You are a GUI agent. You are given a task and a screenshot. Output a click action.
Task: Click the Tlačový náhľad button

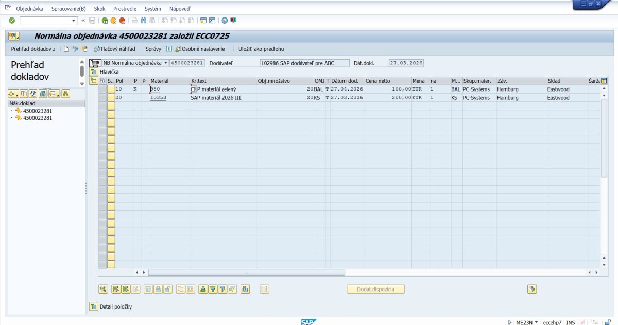pos(114,49)
